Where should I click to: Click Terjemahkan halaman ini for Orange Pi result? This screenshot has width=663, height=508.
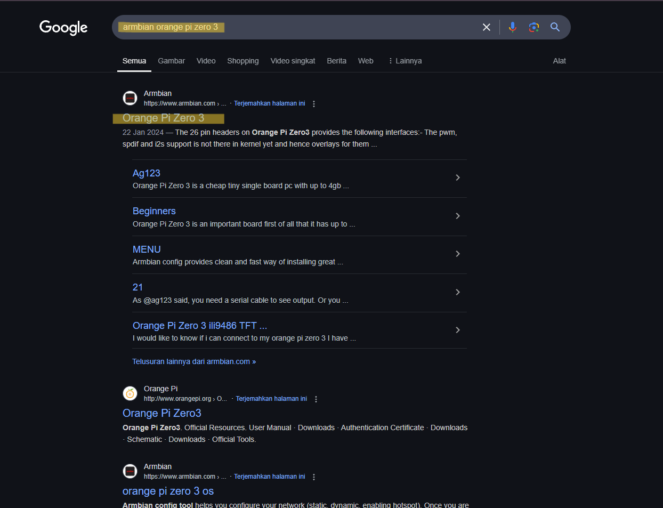pos(271,399)
